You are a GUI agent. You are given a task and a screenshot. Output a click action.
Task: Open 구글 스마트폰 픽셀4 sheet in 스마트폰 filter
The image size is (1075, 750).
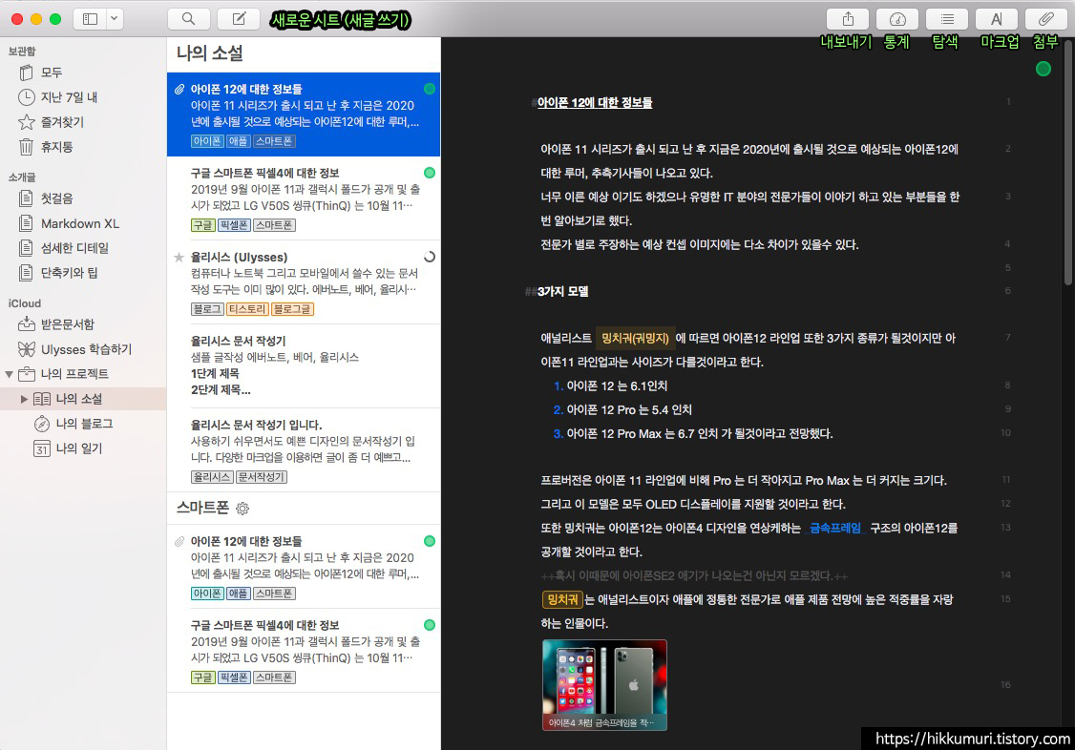tap(304, 651)
